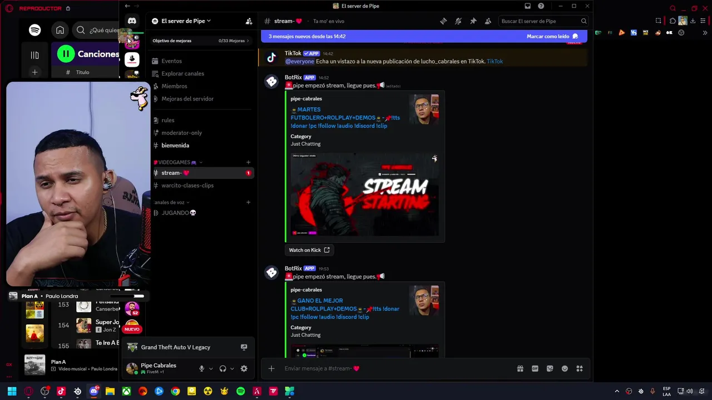Search in Buscar El server de Pipe
The width and height of the screenshot is (712, 400).
coord(543,21)
